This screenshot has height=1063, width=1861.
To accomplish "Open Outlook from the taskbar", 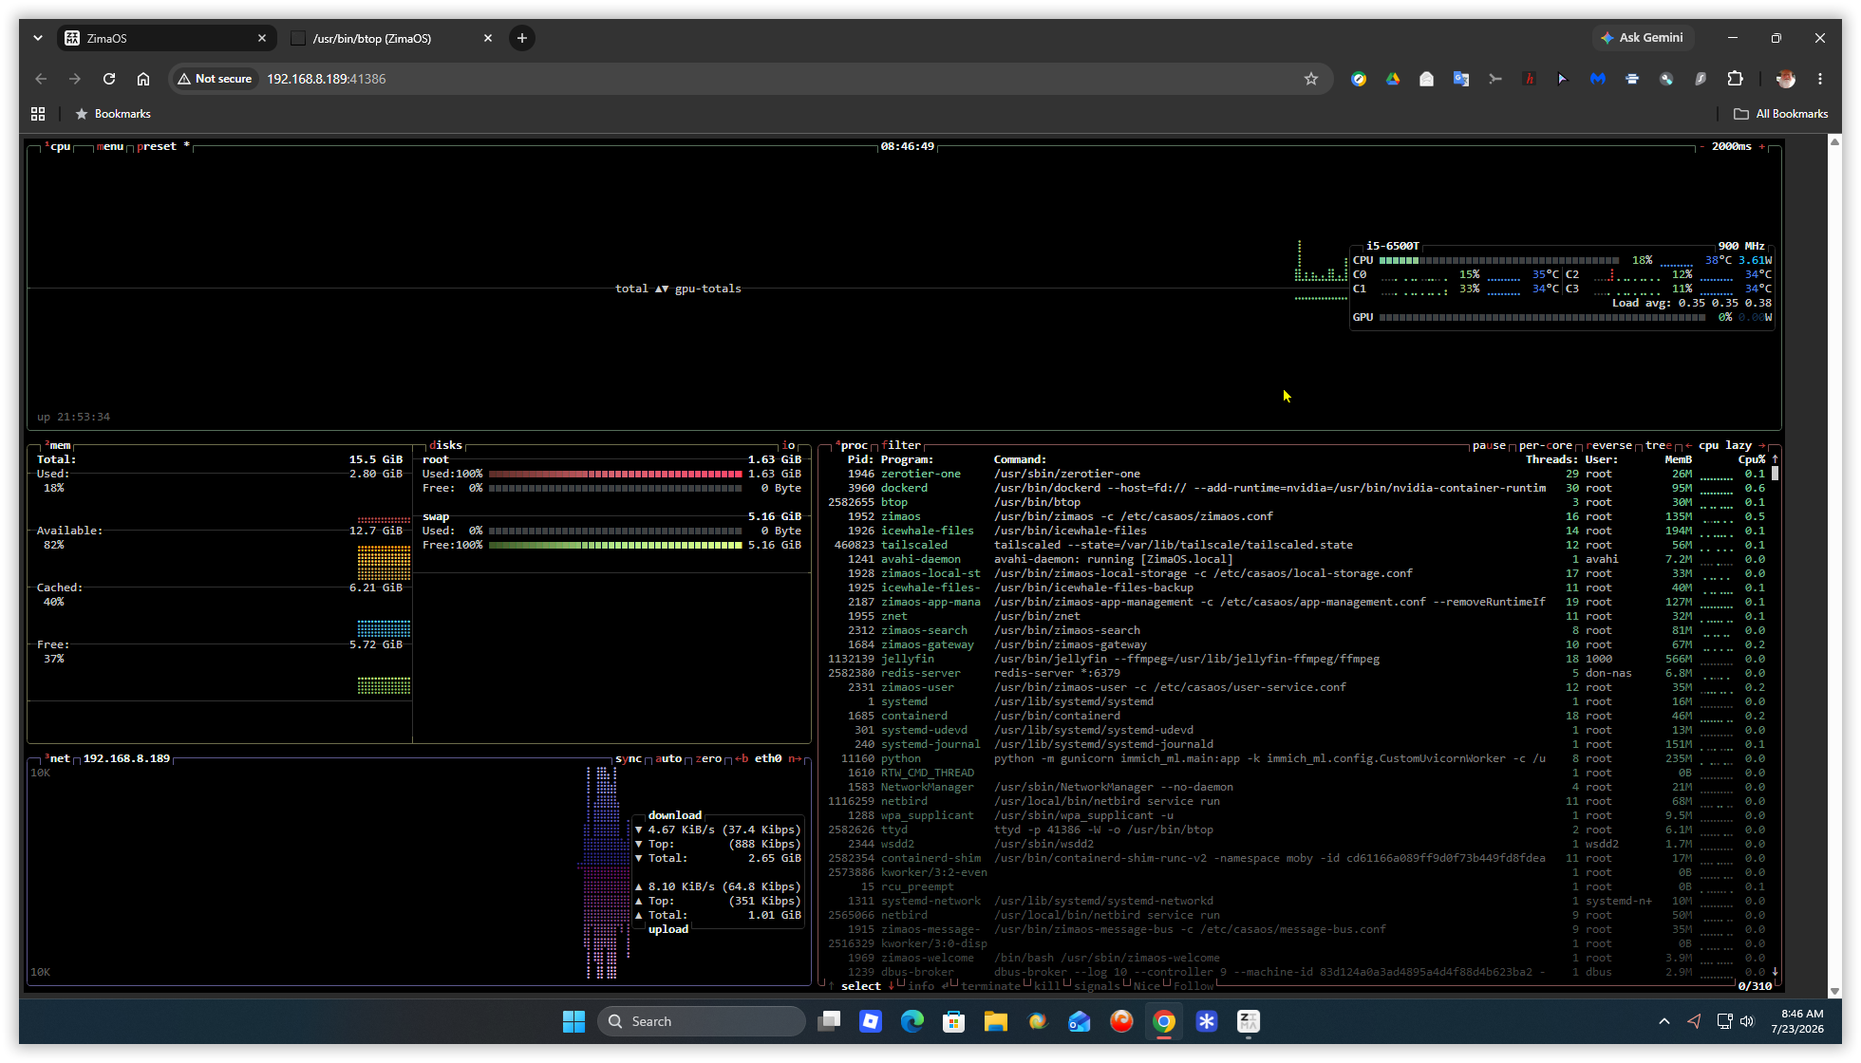I will coord(1080,1021).
